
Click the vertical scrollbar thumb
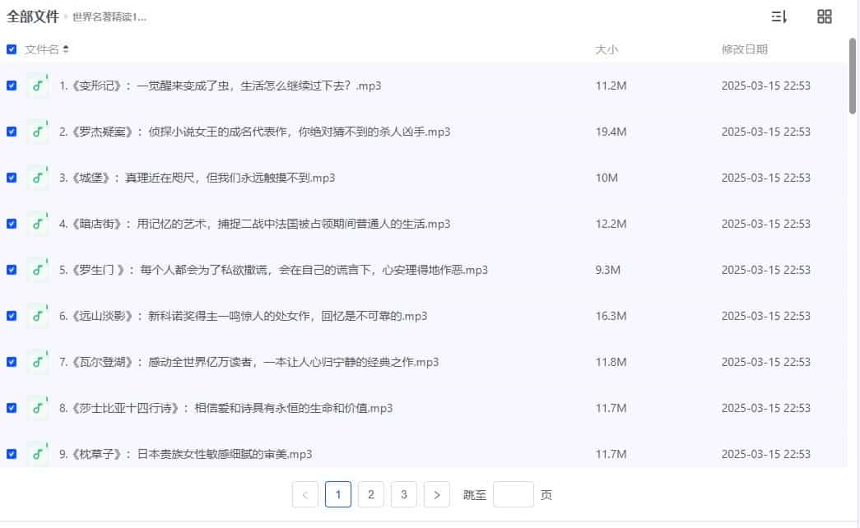point(853,74)
